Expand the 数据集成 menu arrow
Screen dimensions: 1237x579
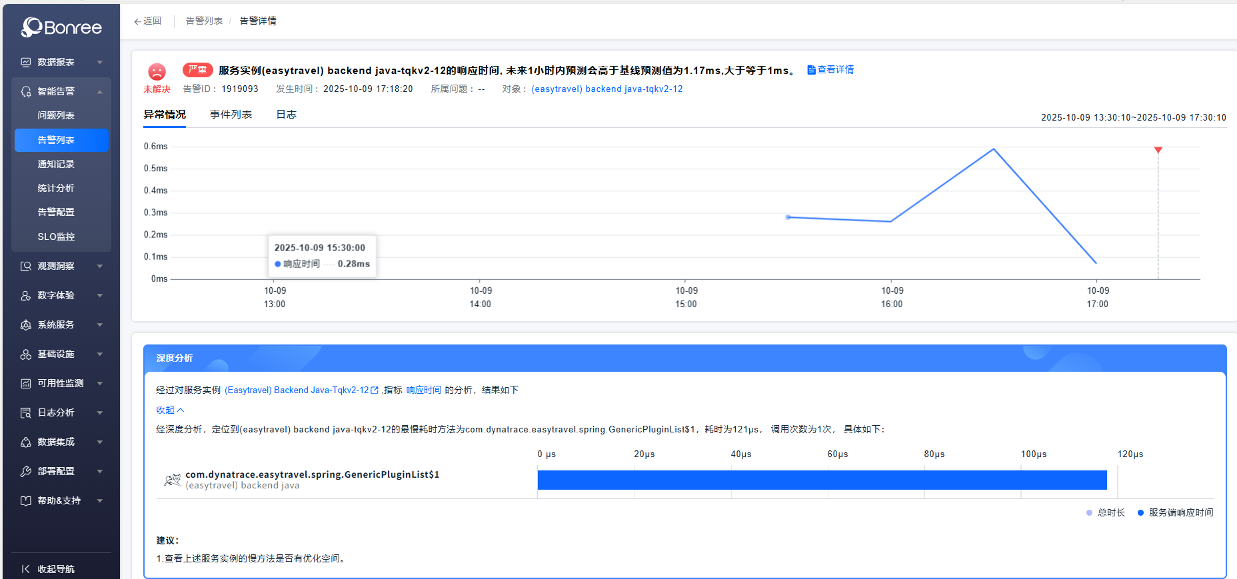pos(100,442)
